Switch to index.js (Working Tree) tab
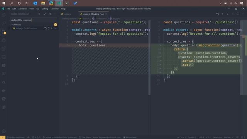 (x=93, y=14)
